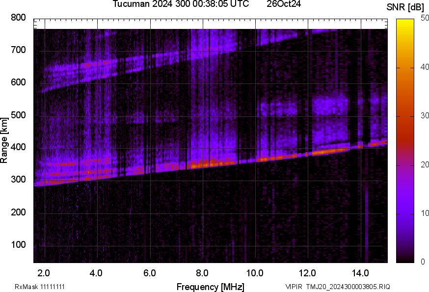Click the 'VIPIR TMJ20_2024300003805.RIQ' filename label
This screenshot has height=292, width=429.
click(x=338, y=287)
